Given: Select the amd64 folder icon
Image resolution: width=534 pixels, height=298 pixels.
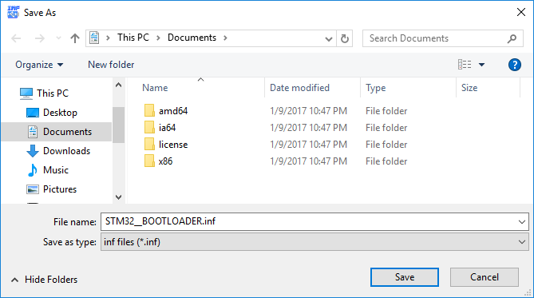Looking at the screenshot, I should tap(149, 111).
